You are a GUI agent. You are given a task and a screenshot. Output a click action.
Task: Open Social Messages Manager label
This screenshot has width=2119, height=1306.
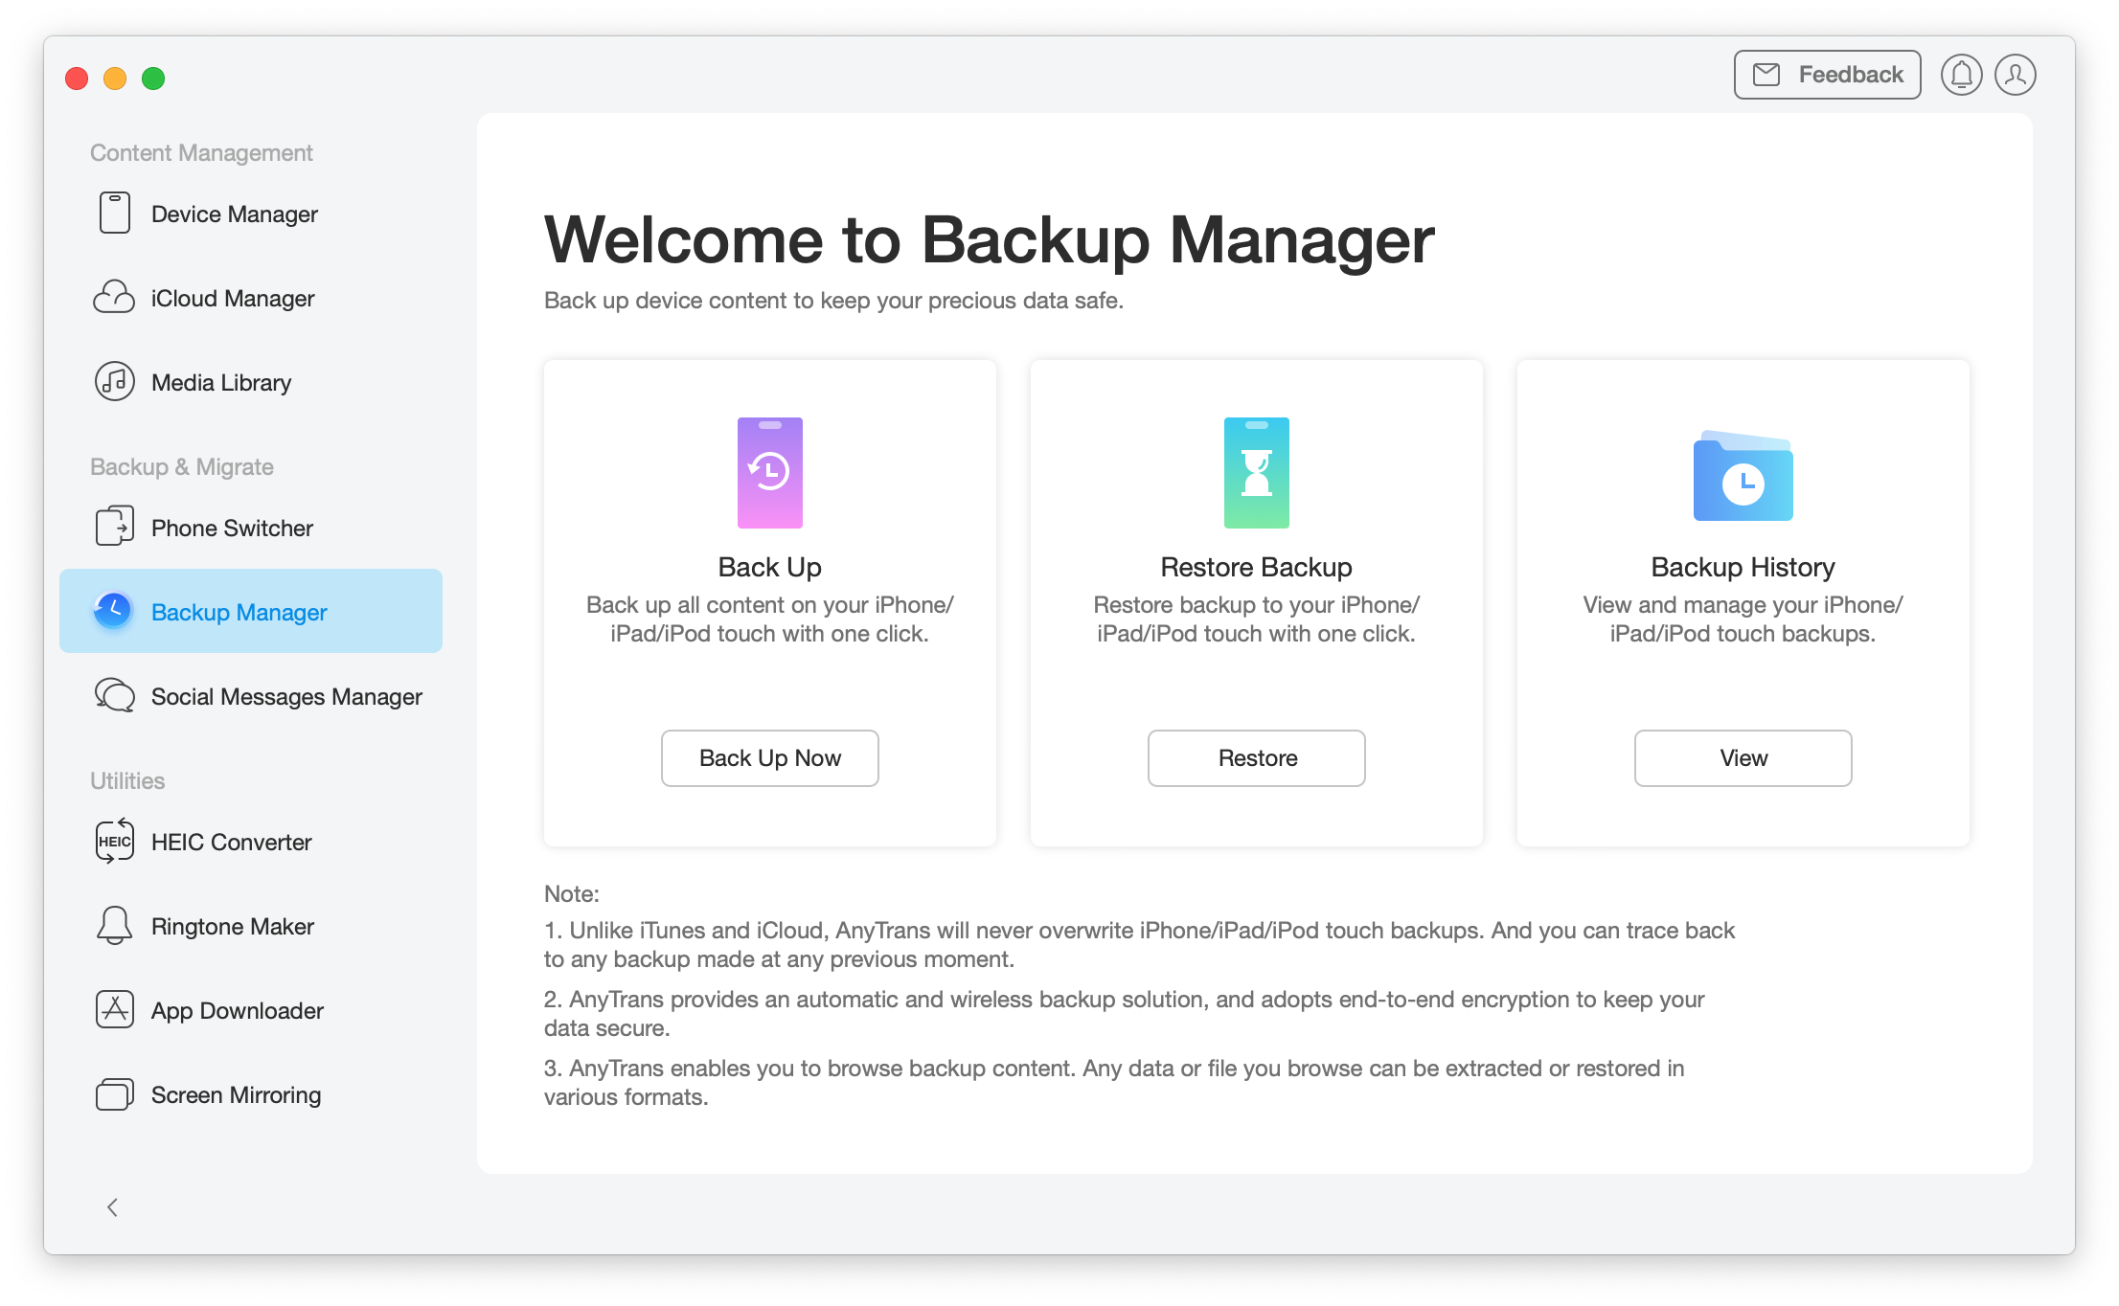[x=286, y=697]
